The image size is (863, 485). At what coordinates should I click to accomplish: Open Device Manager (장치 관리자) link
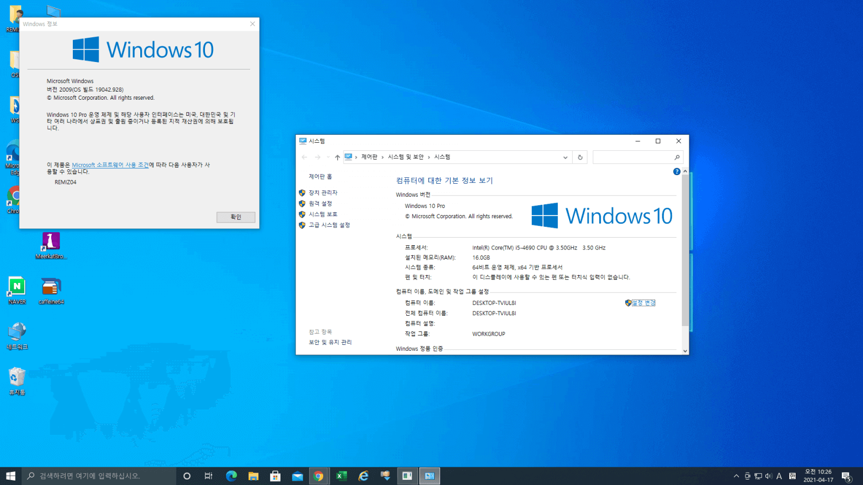coord(323,192)
